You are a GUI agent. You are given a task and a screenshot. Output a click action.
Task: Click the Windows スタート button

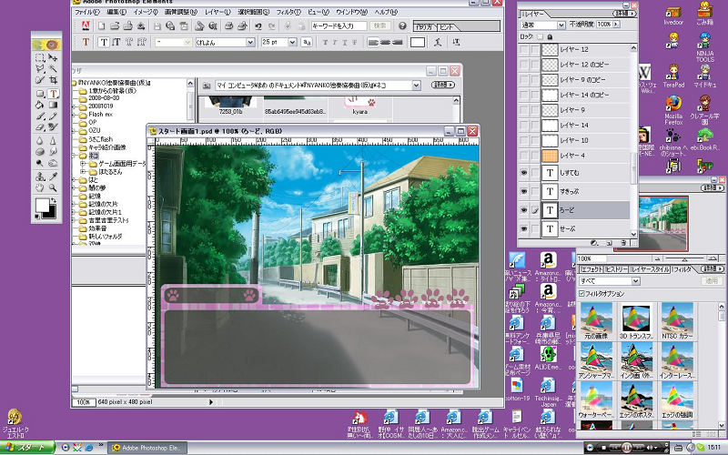click(28, 448)
